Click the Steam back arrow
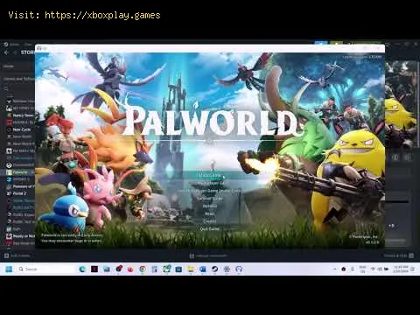420x315 pixels. (6, 52)
